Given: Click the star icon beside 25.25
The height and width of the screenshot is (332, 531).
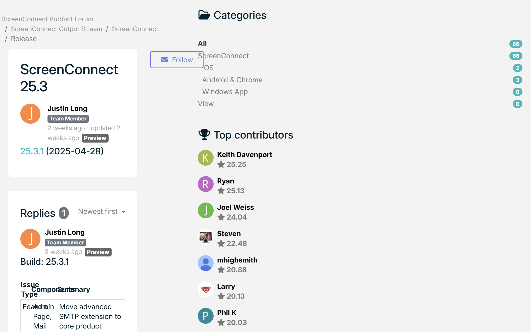Looking at the screenshot, I should (x=221, y=164).
